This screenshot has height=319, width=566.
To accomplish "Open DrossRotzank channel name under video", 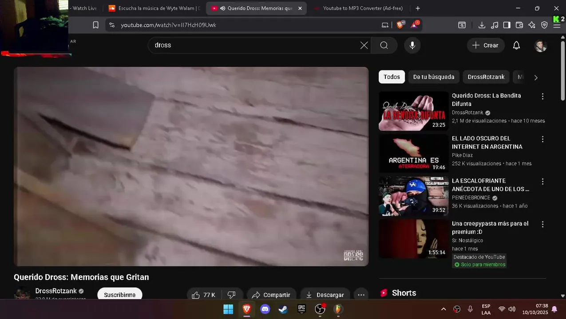I will tap(56, 291).
